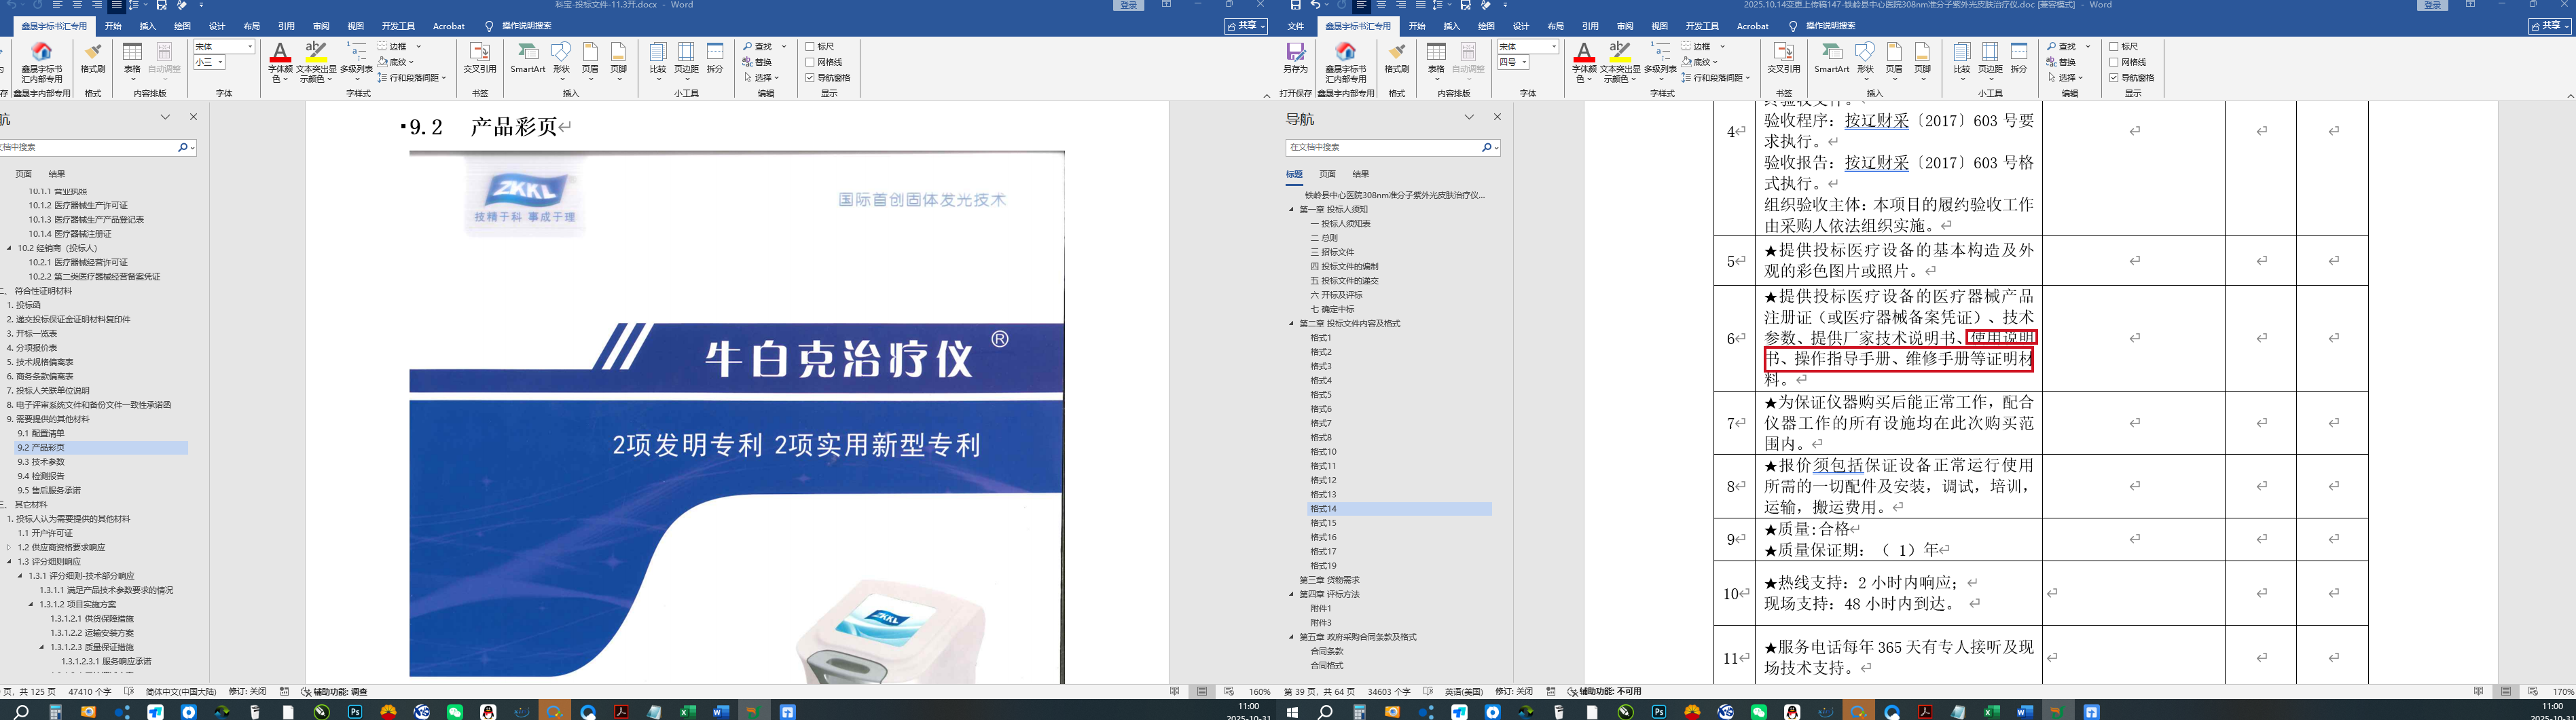The image size is (2576, 720).
Task: Switch to 开始 tab in left Word window
Action: tap(113, 26)
